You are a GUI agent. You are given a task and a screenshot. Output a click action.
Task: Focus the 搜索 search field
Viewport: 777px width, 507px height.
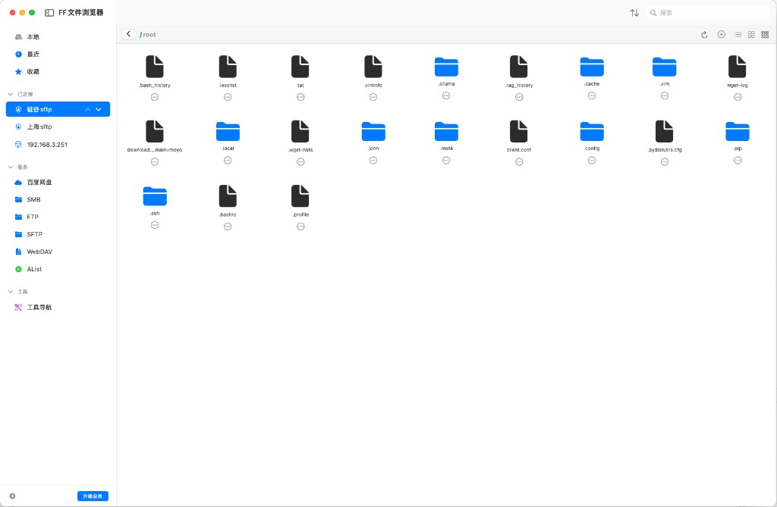(x=709, y=13)
